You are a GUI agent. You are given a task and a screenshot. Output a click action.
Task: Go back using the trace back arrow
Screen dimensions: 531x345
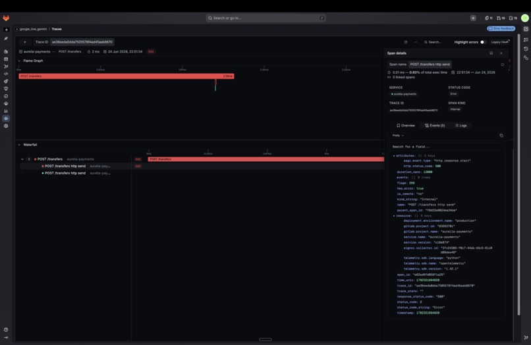coord(25,42)
